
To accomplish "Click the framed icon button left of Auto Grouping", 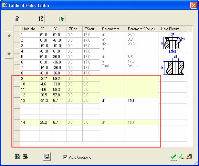I will [47, 157].
